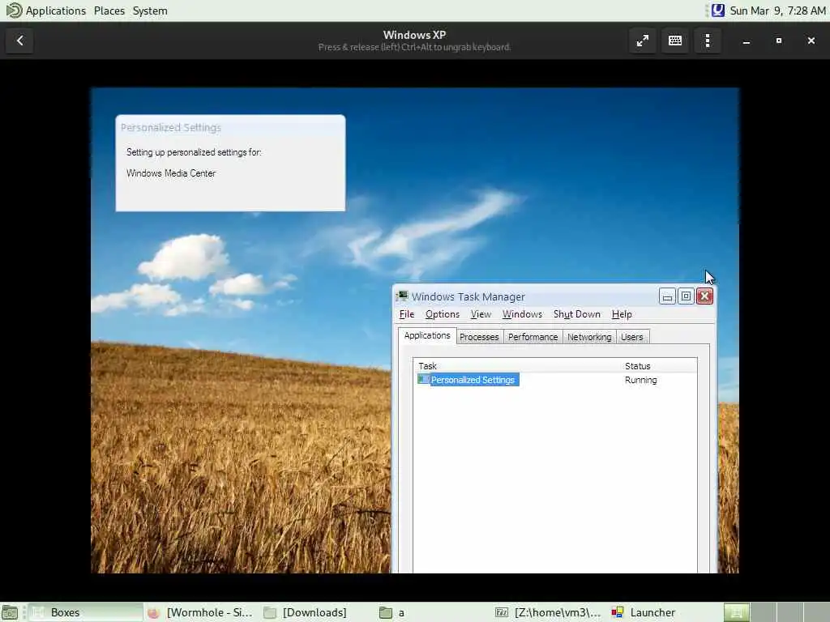Viewport: 830px width, 622px height.
Task: Open the Applications menu in the top panel
Action: (56, 11)
